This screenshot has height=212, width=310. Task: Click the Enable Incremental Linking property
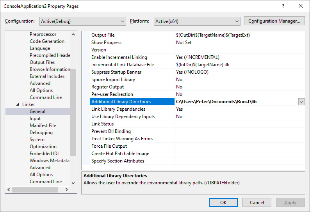(119, 57)
